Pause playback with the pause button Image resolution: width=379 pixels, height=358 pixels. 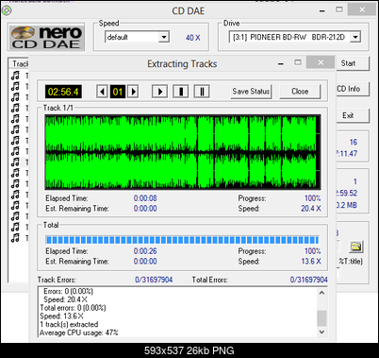click(202, 92)
